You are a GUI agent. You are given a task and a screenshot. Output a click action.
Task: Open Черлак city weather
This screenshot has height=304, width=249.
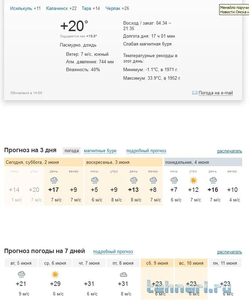(x=113, y=8)
